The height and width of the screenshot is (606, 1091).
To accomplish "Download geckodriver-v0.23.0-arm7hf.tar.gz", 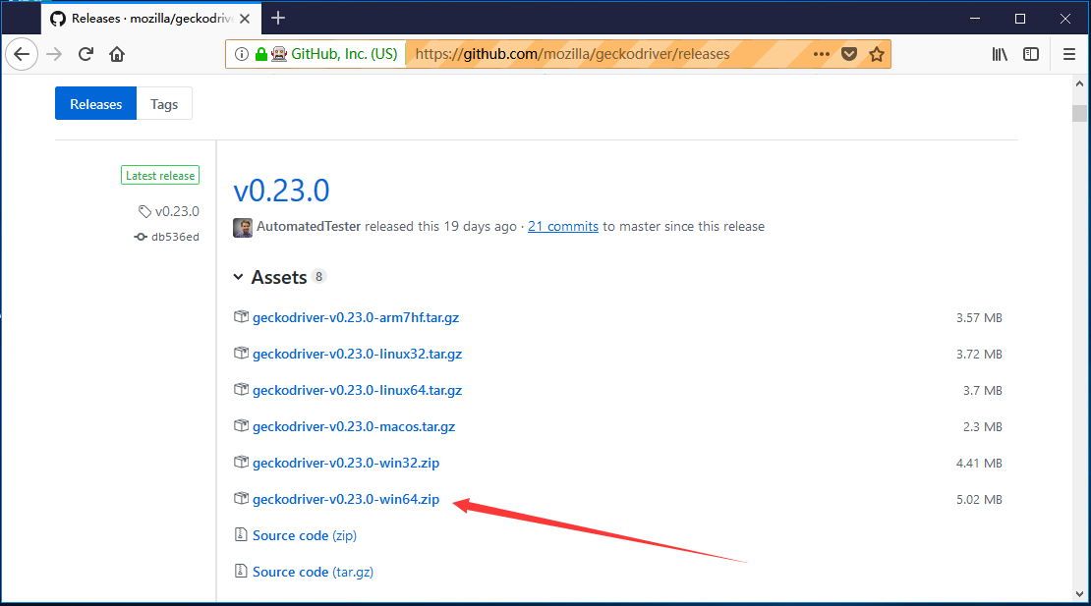I will pos(356,317).
